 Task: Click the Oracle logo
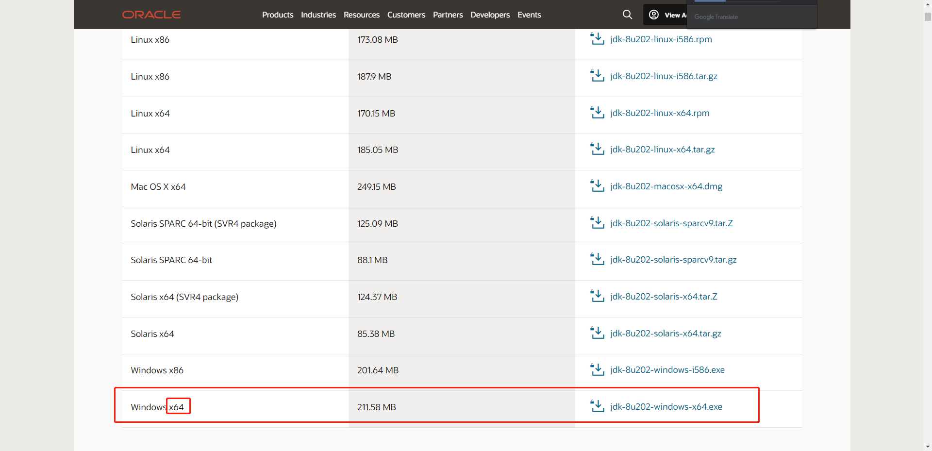(151, 15)
